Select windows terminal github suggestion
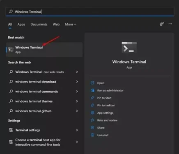This screenshot has width=179, height=154. 33,111
